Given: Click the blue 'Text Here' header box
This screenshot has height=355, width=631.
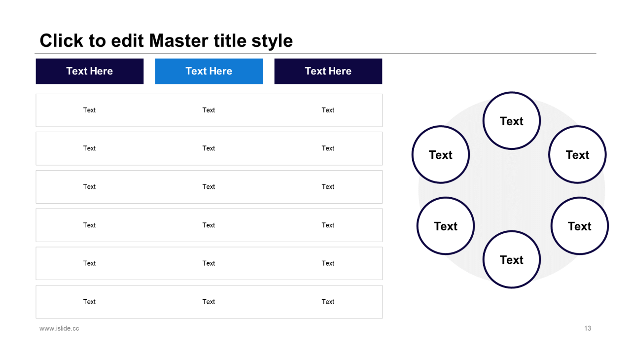Looking at the screenshot, I should tap(209, 71).
